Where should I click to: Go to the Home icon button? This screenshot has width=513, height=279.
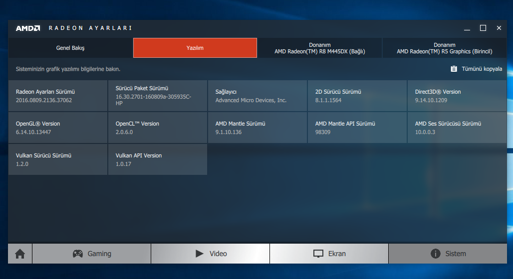click(20, 254)
